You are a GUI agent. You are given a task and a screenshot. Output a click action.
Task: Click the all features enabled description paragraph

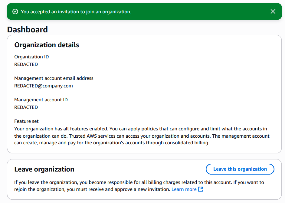pyautogui.click(x=142, y=136)
